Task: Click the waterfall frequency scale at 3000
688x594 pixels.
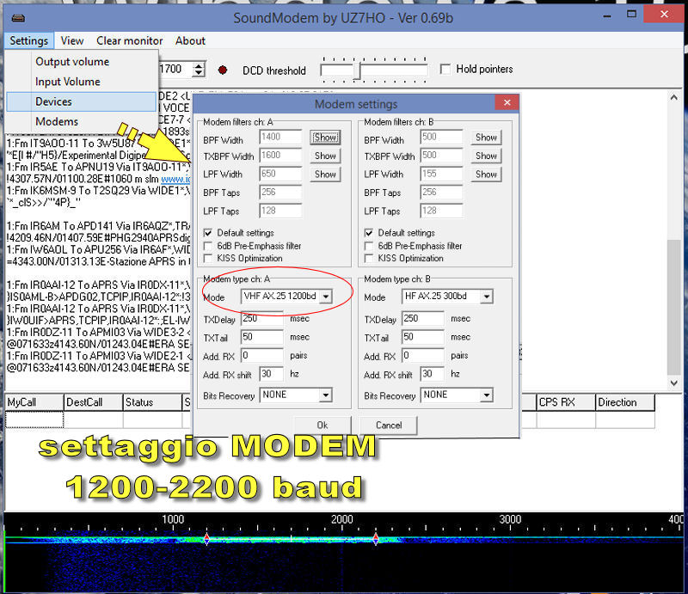Action: coord(510,519)
